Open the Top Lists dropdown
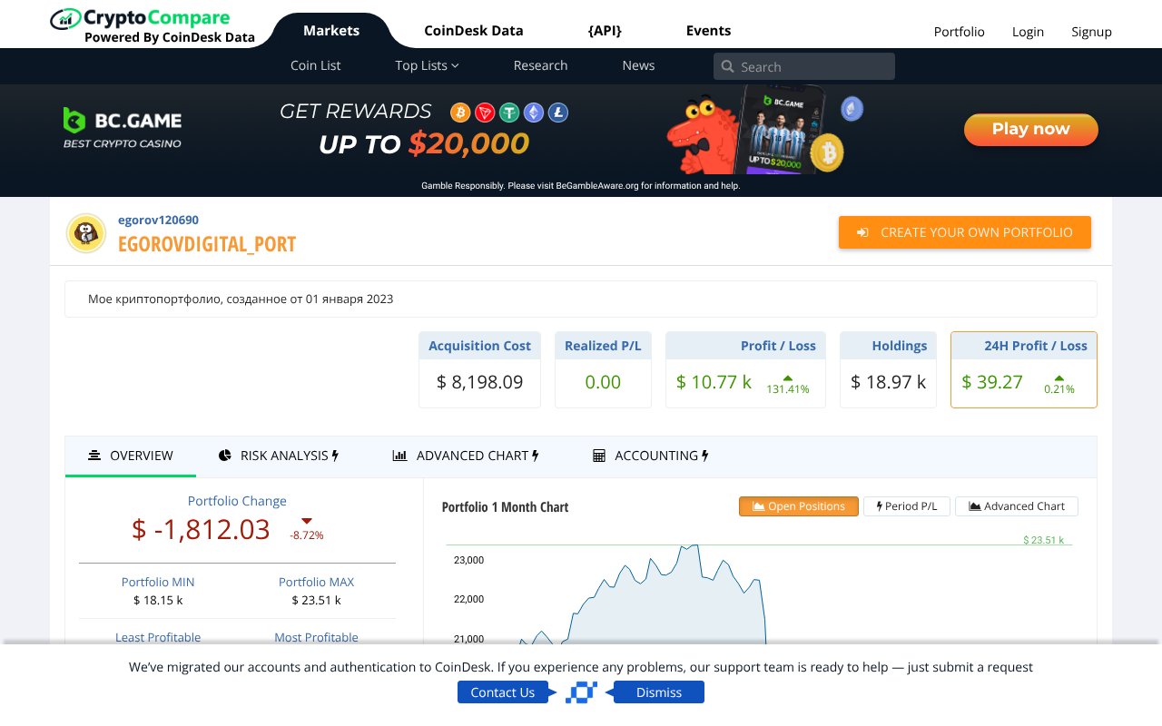Image resolution: width=1162 pixels, height=726 pixels. click(x=427, y=65)
